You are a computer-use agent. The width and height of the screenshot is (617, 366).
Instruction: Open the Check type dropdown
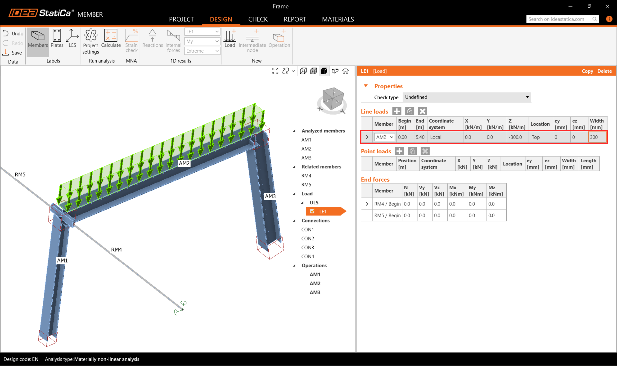467,97
